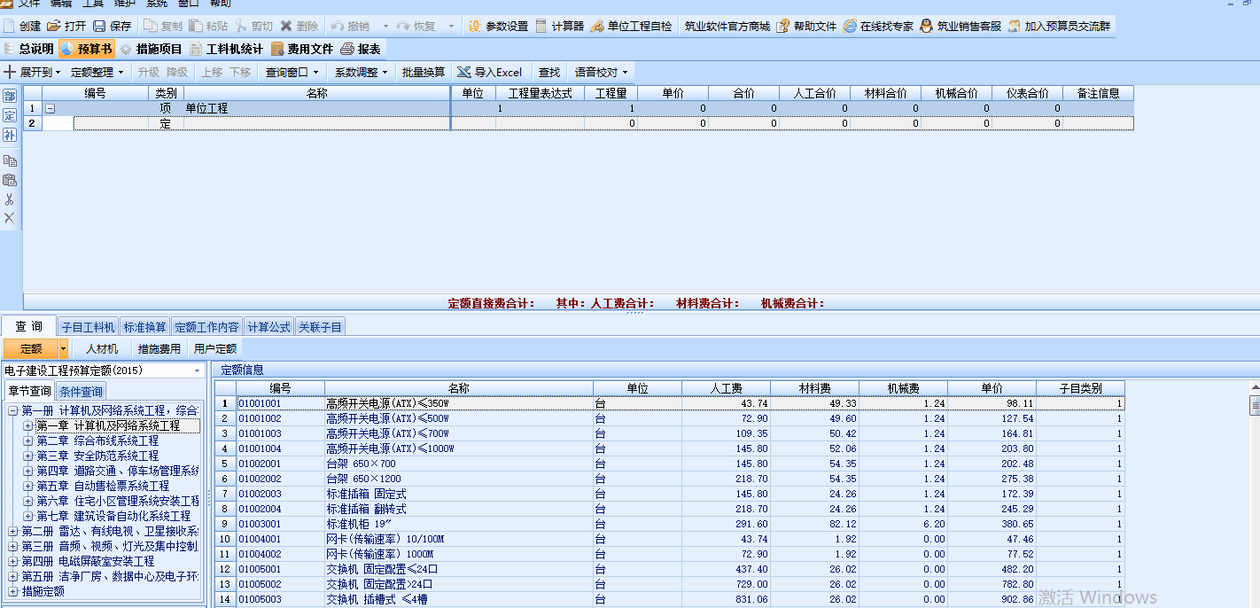The width and height of the screenshot is (1260, 608).
Task: Click the 补 icon in the left sidebar
Action: tap(10, 135)
